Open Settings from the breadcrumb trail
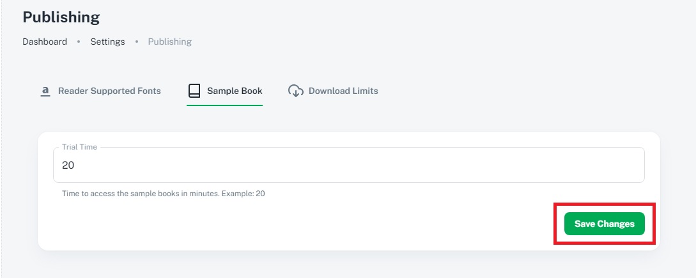Image resolution: width=696 pixels, height=278 pixels. (x=107, y=42)
